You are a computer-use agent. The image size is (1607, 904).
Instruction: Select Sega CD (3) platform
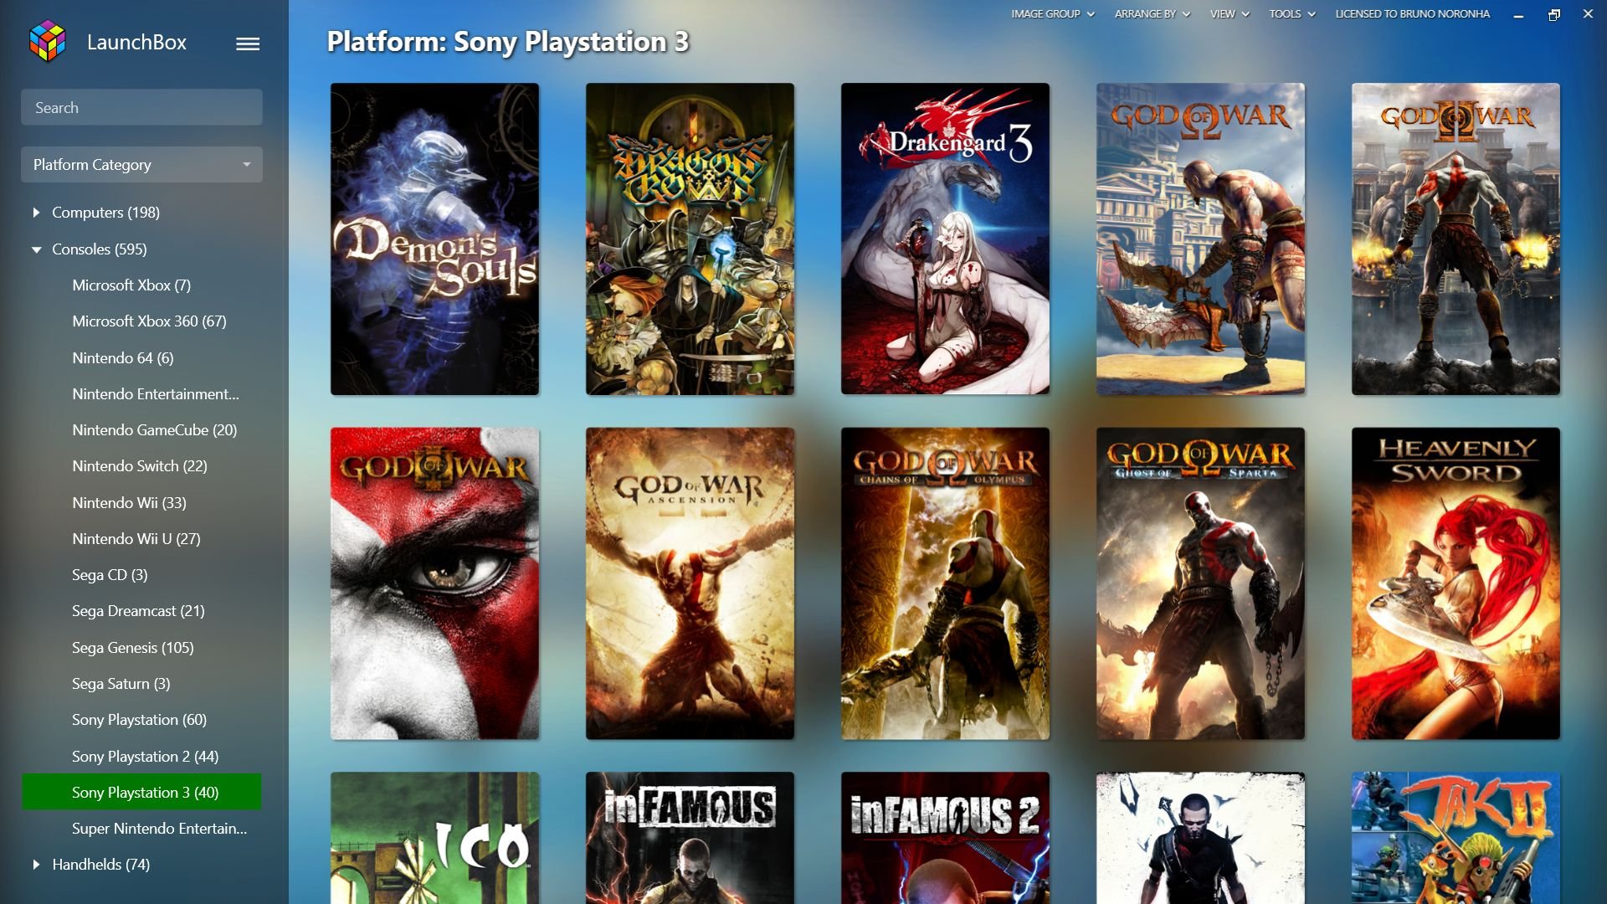tap(110, 575)
